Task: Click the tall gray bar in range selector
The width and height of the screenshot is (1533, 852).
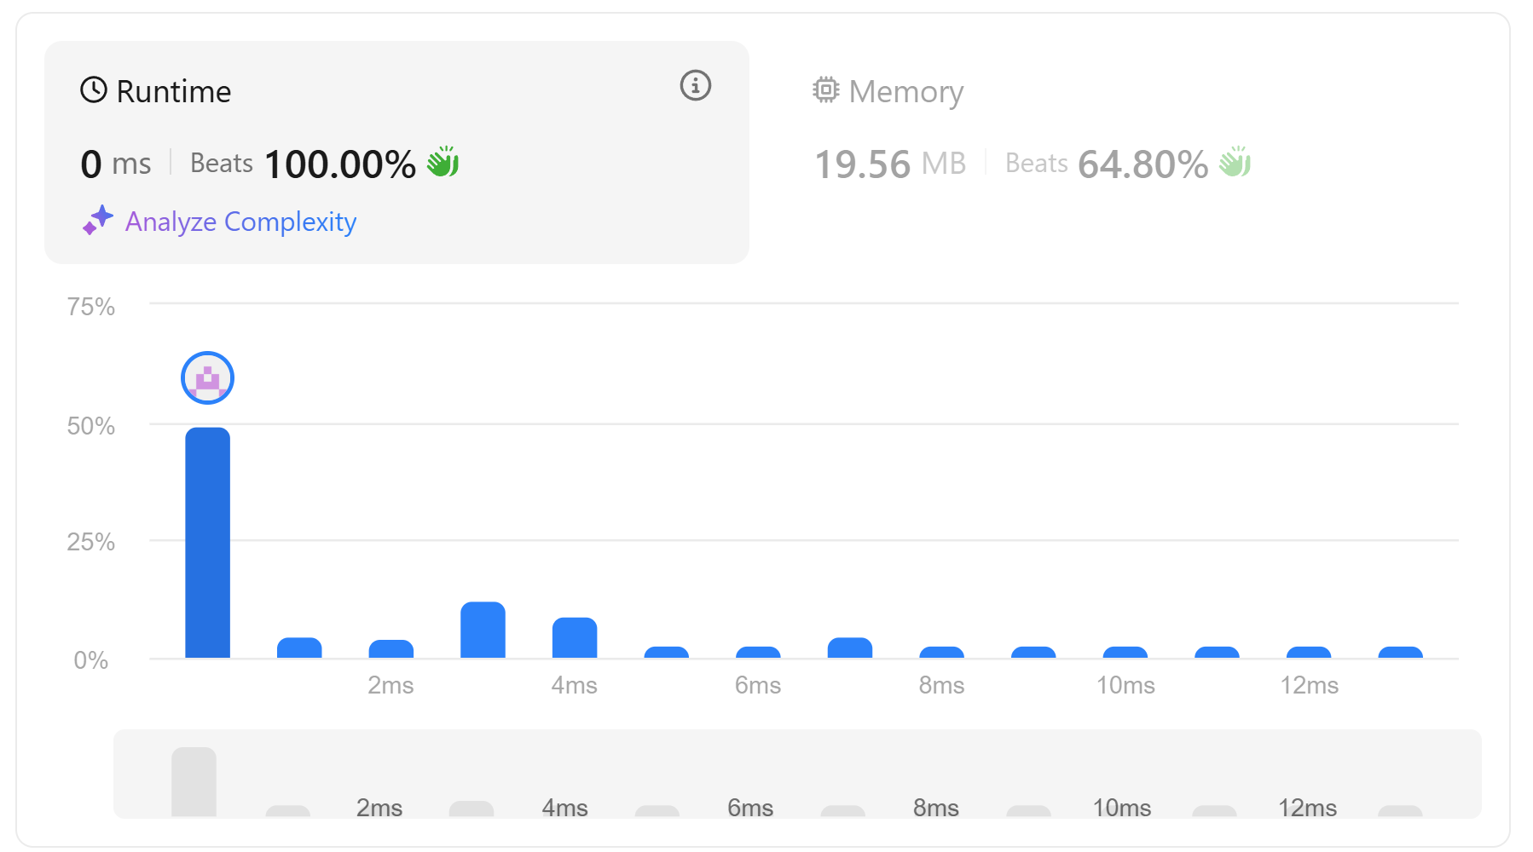Action: tap(194, 781)
